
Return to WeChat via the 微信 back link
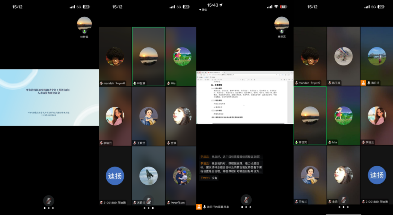[203, 10]
